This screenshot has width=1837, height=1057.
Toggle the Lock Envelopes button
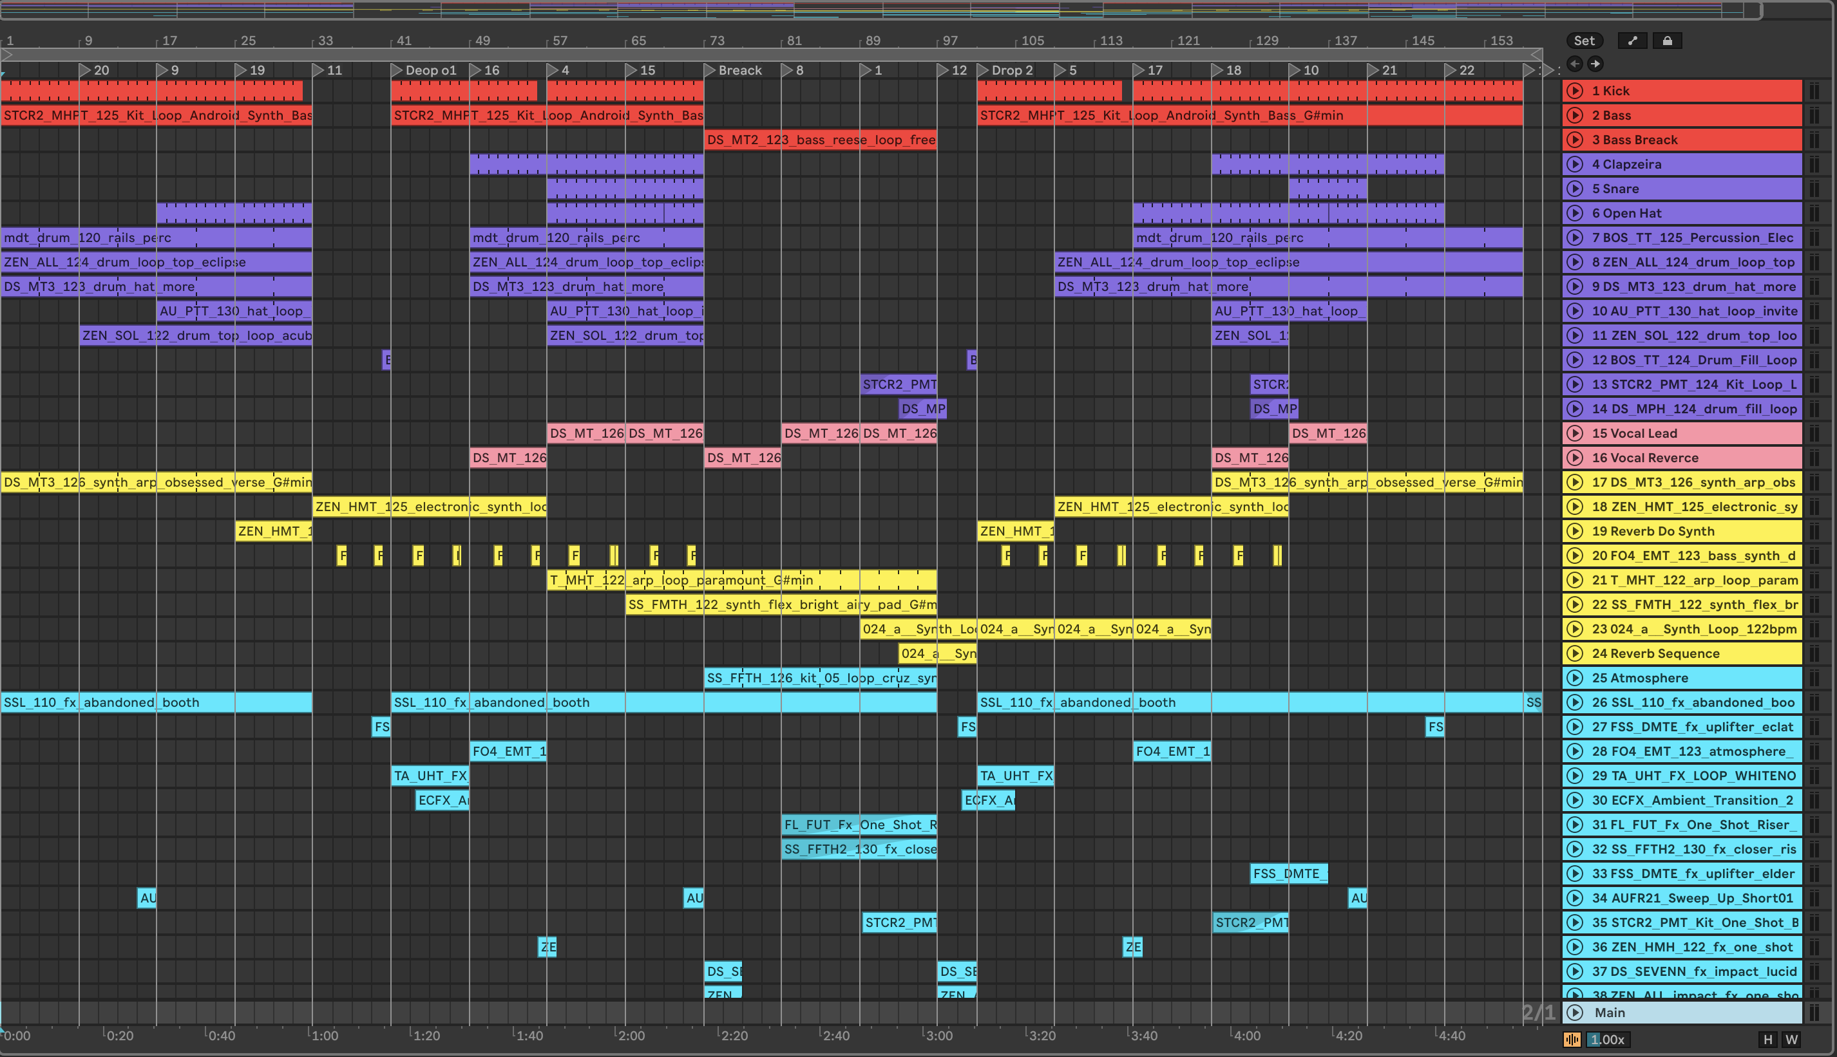tap(1667, 41)
